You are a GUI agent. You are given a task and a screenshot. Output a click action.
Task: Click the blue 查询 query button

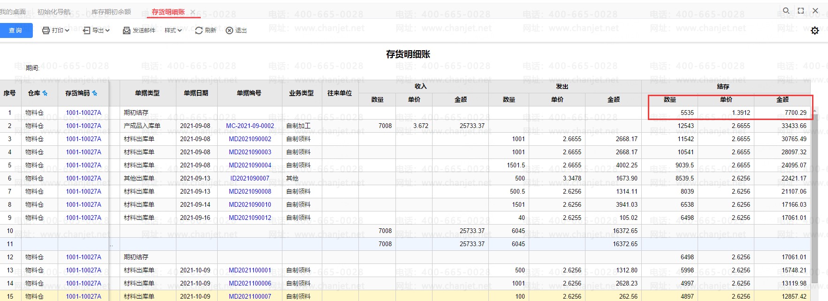point(16,30)
